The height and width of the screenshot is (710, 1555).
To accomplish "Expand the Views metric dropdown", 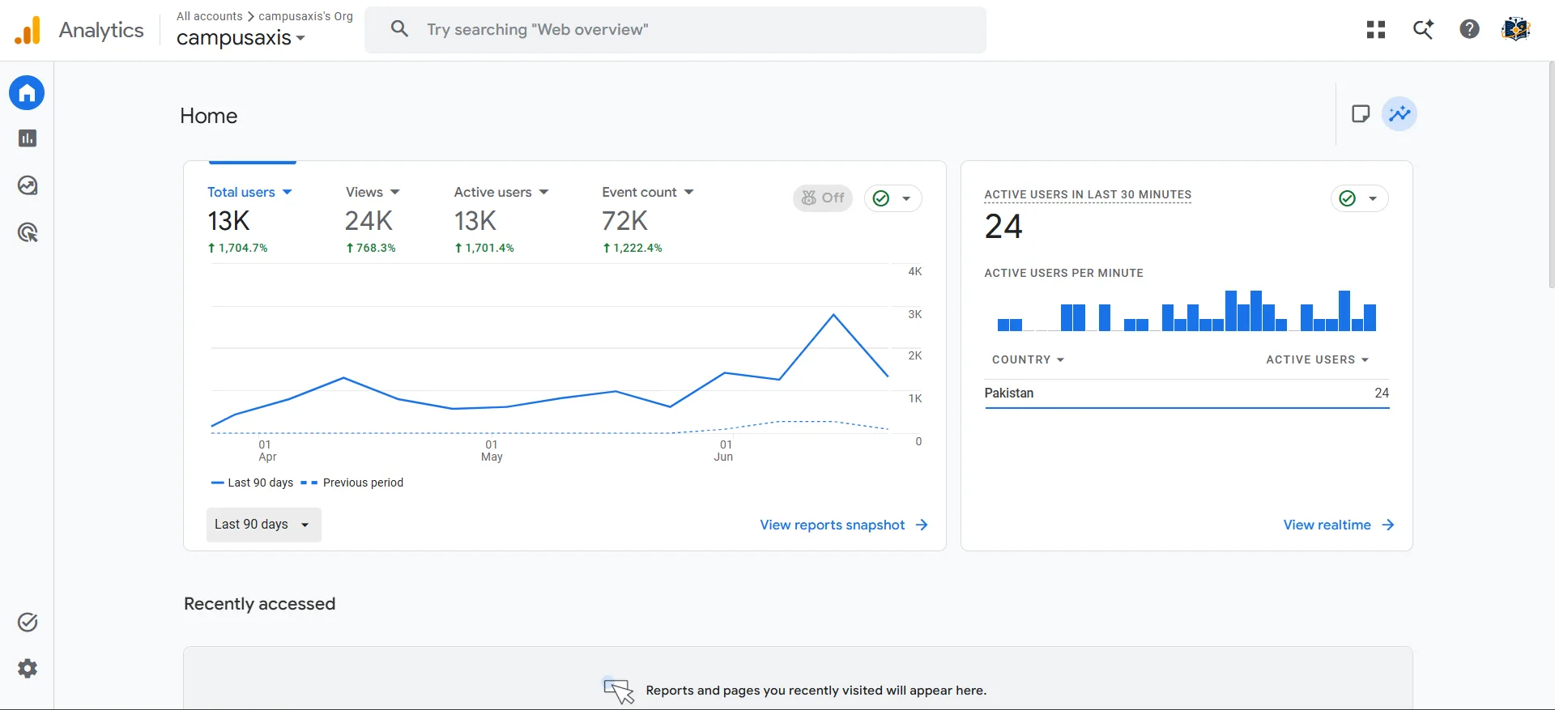I will (373, 192).
